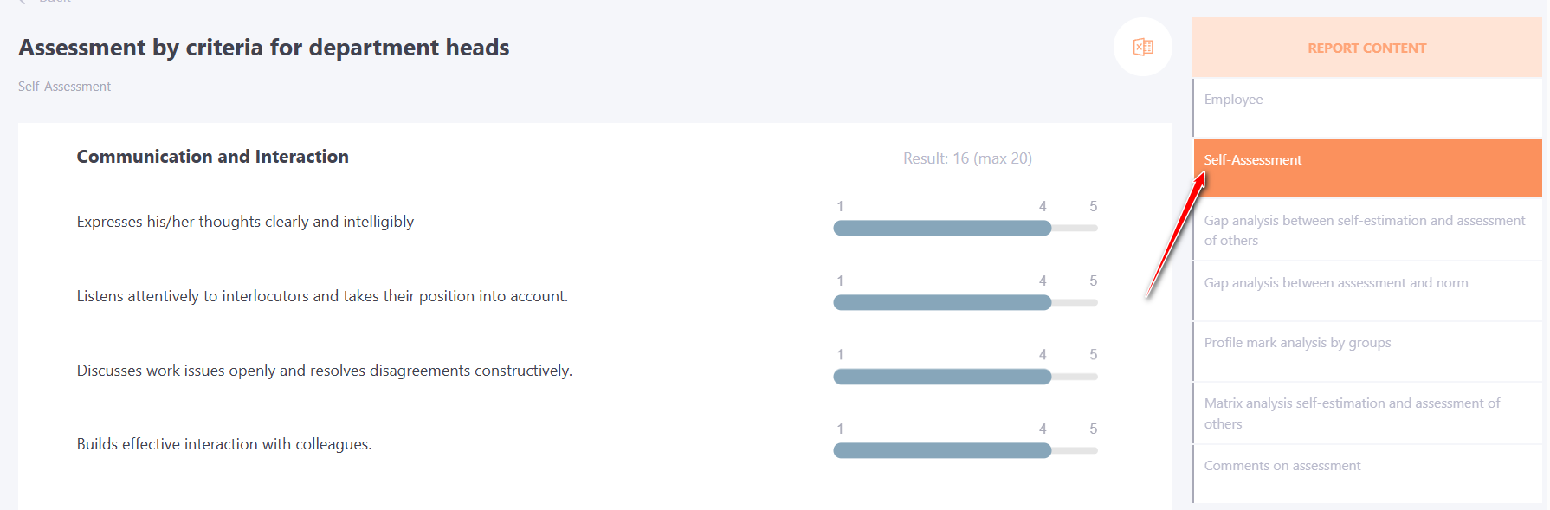Export report with the Excel icon
The image size is (1550, 510).
pos(1142,47)
